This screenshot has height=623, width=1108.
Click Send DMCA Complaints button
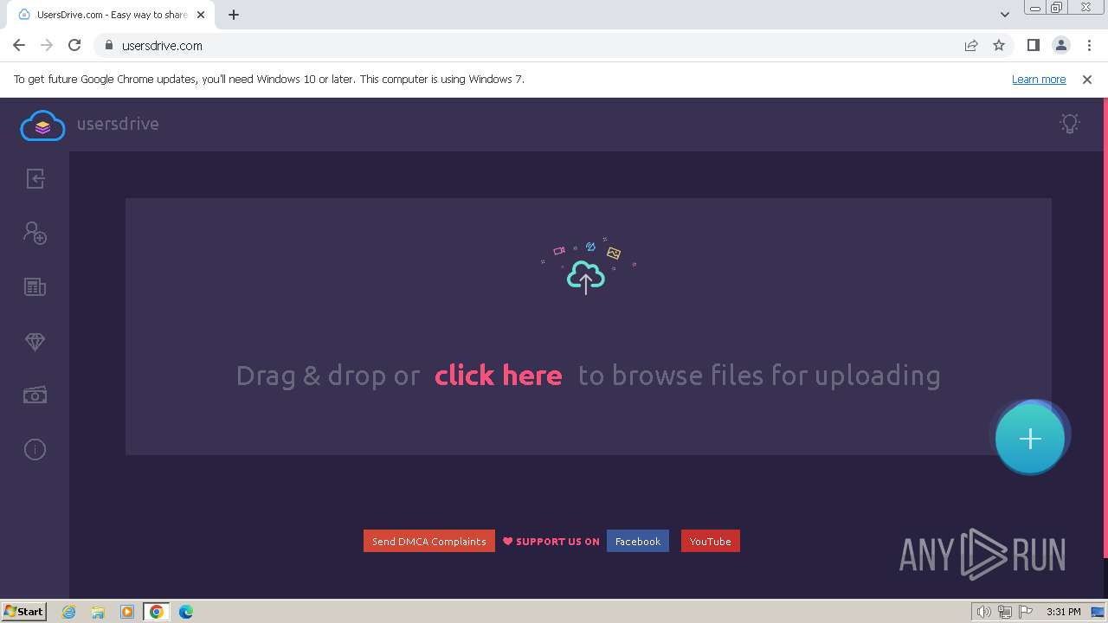429,541
